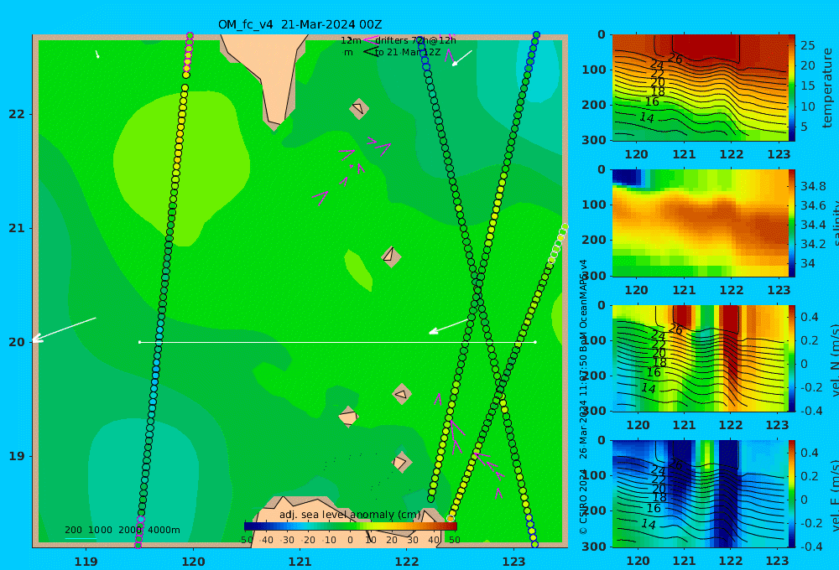Click longitude label 119 on the map axis
839x570 pixels.
(86, 562)
